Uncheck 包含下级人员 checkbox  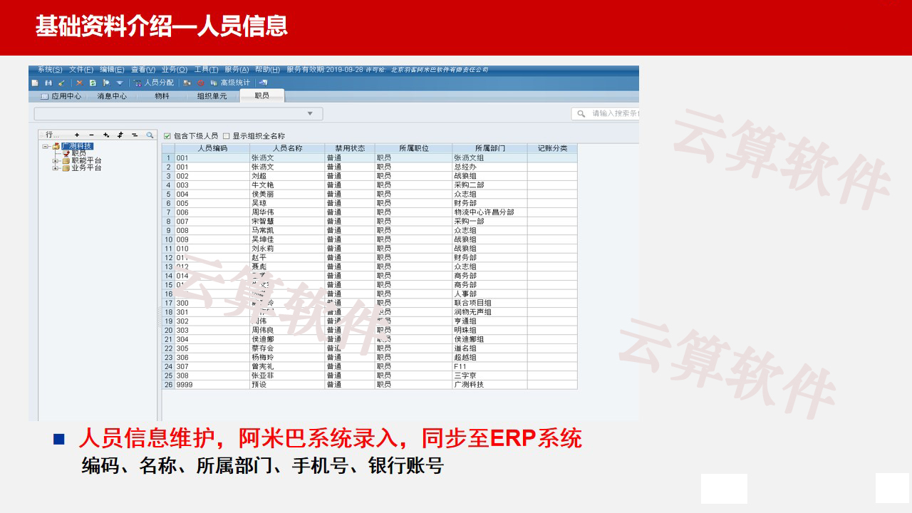167,136
